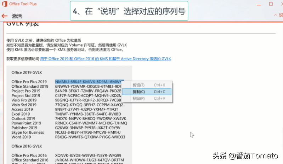The height and width of the screenshot is (164, 283).
Task: Click the Office 2019 GVLK heading
Action: coord(27,72)
